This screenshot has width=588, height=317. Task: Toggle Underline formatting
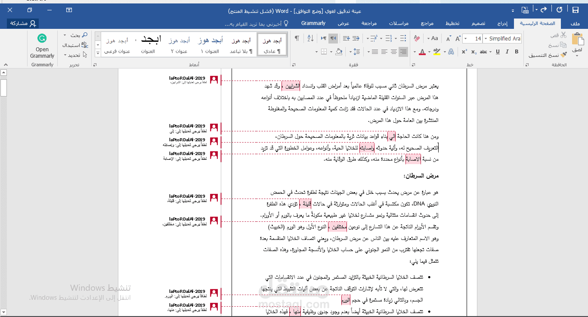[x=498, y=52]
